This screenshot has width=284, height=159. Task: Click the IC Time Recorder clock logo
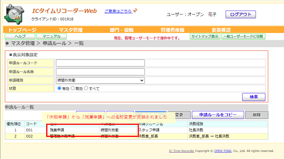(14, 14)
